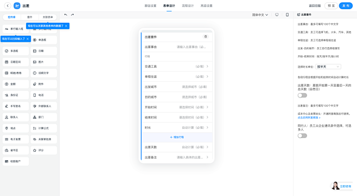Click the 预览 preview button
Image resolution: width=357 pixels, height=196 pixels.
coord(331,5)
